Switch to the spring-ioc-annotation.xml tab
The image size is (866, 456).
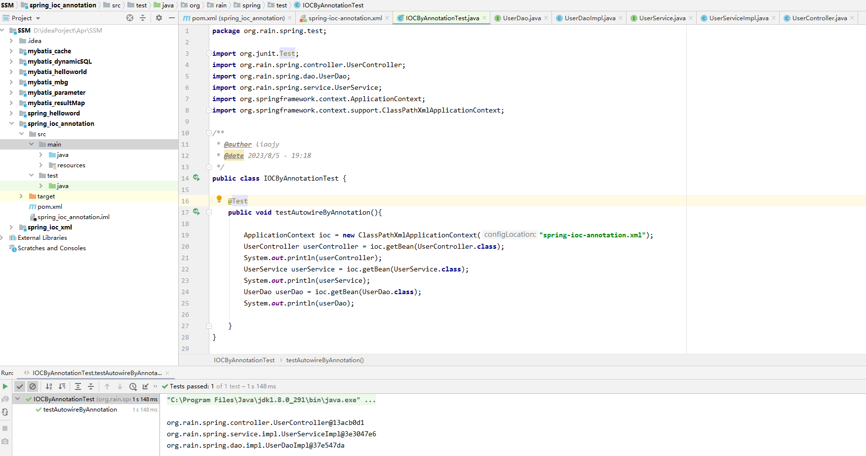click(x=345, y=18)
